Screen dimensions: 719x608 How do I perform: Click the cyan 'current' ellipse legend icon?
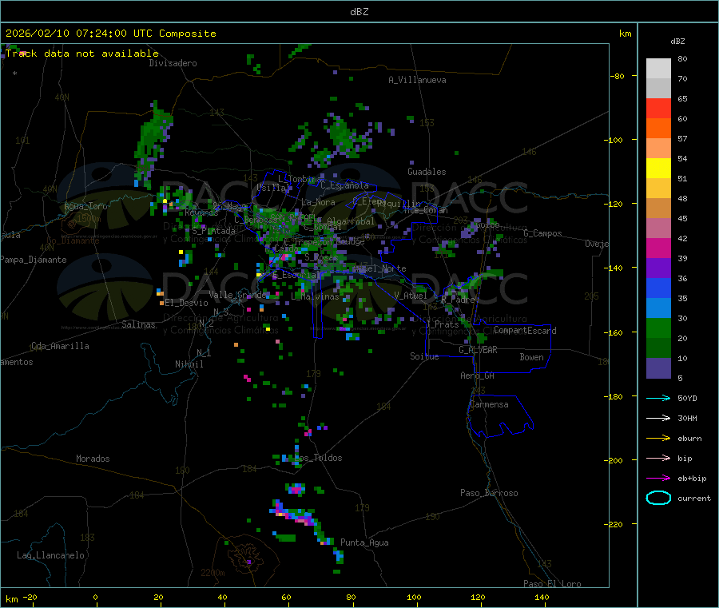[x=658, y=498]
